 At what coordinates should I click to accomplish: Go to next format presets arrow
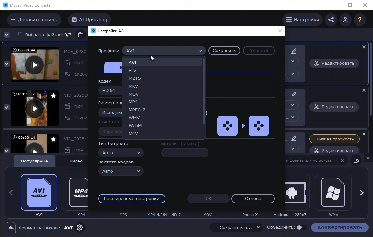point(362,193)
